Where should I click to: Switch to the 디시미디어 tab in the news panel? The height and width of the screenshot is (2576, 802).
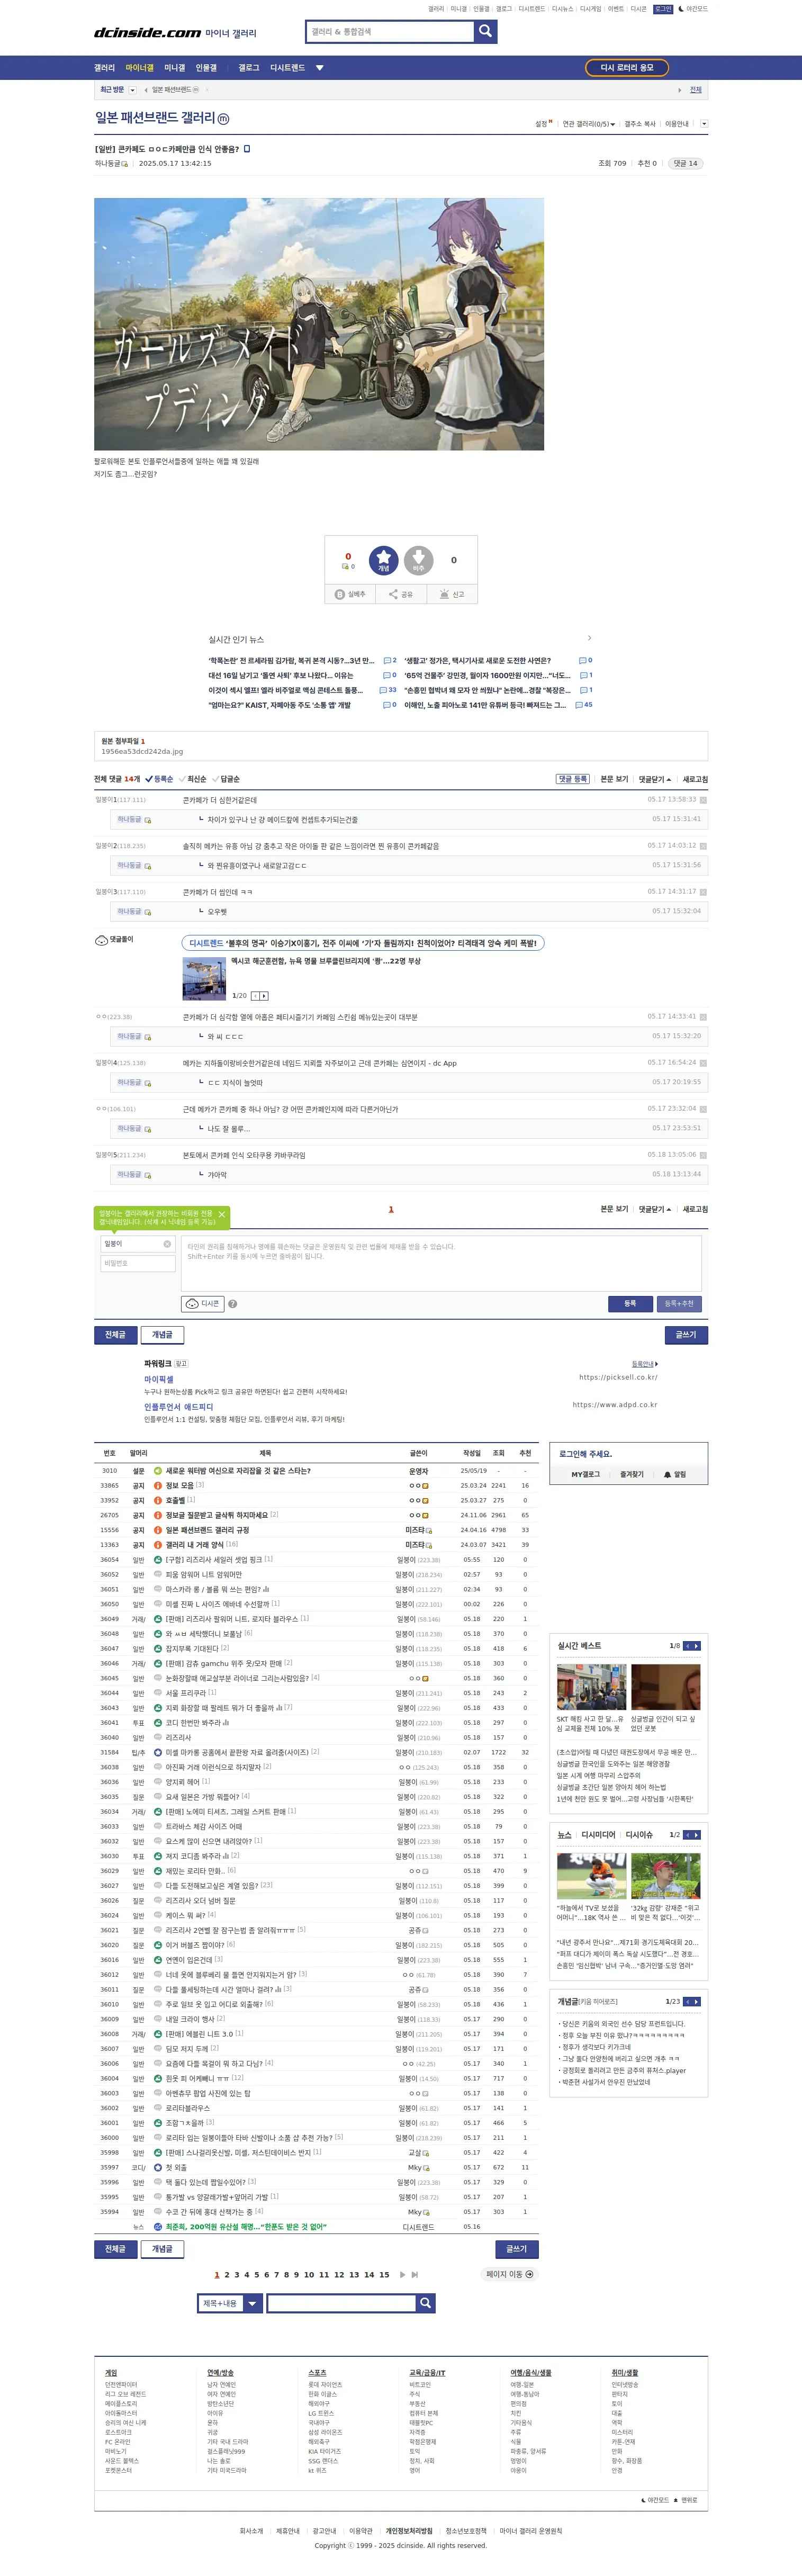pyautogui.click(x=598, y=1835)
